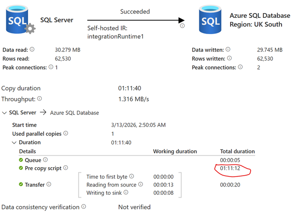
Task: Open info icon beside Writing to sink
Action: coord(126,192)
